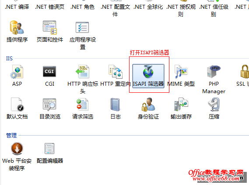Open the 应用程序设置 icon
The height and width of the screenshot is (185, 249).
(82, 28)
